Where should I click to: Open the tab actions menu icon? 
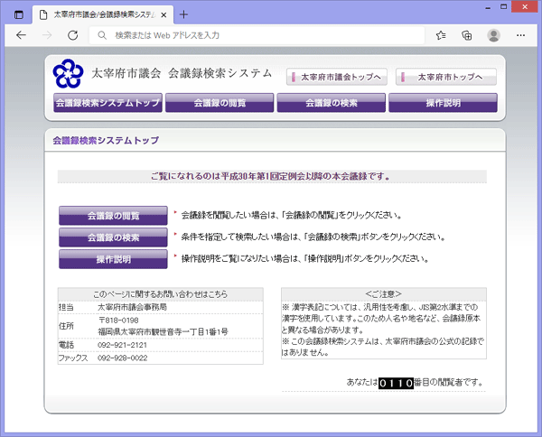click(19, 14)
